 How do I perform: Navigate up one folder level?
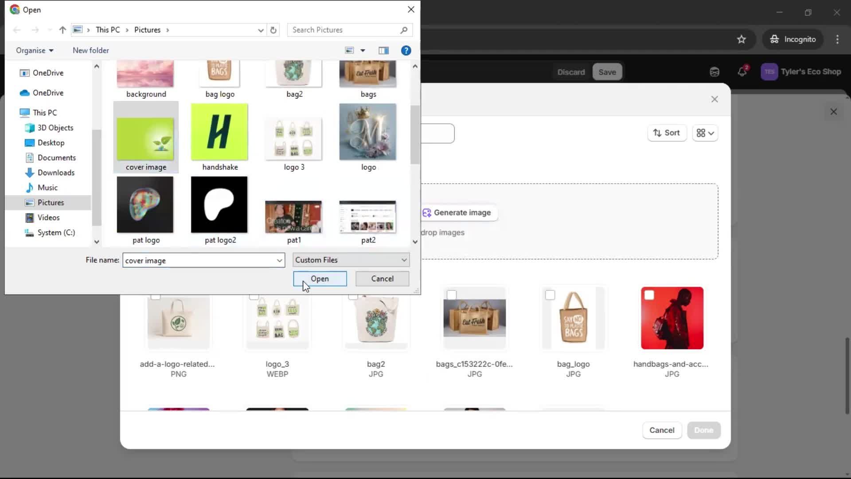62,30
